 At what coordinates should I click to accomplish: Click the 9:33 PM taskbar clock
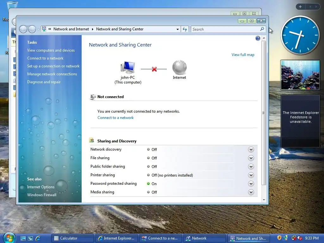312,238
